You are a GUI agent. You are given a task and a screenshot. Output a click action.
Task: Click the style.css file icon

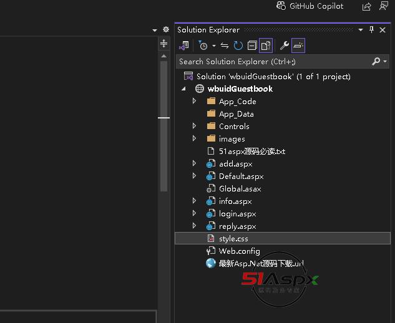click(211, 238)
